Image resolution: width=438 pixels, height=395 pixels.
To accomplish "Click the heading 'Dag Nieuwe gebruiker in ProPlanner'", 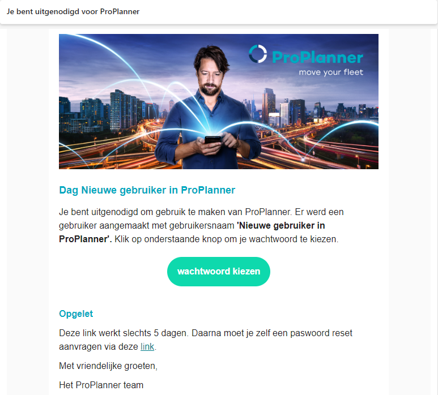I will click(147, 190).
